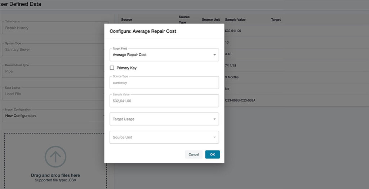Check the Primary Key checkbox

click(112, 68)
